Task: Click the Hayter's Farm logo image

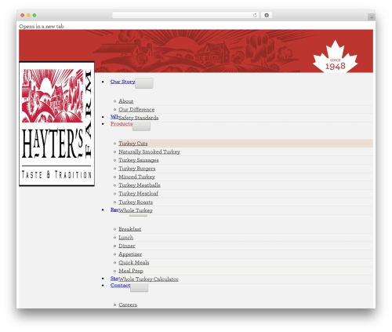Action: 56,124
